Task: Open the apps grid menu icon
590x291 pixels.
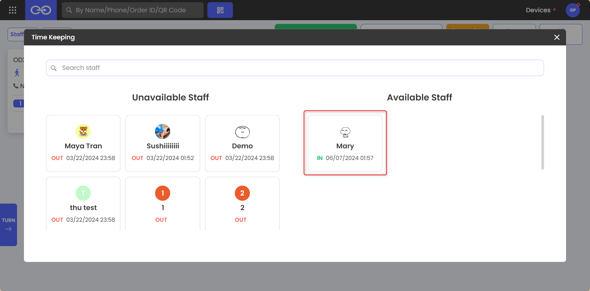Action: tap(13, 10)
